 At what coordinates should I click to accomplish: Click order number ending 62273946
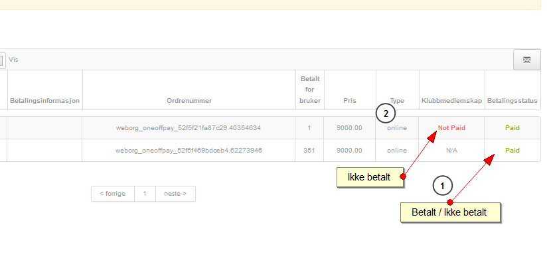click(189, 151)
